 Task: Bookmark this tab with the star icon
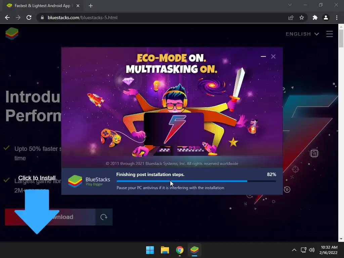302,17
